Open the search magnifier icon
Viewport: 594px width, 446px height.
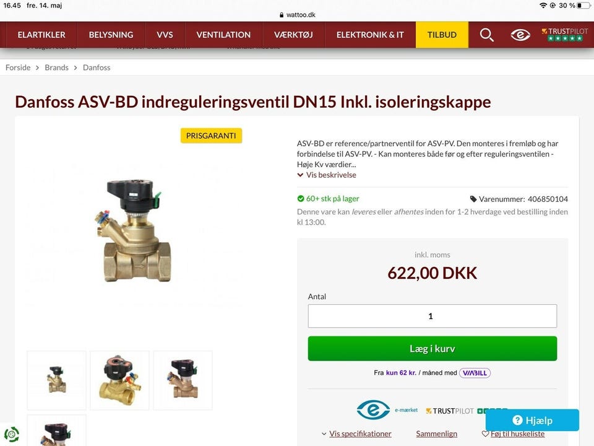point(486,35)
